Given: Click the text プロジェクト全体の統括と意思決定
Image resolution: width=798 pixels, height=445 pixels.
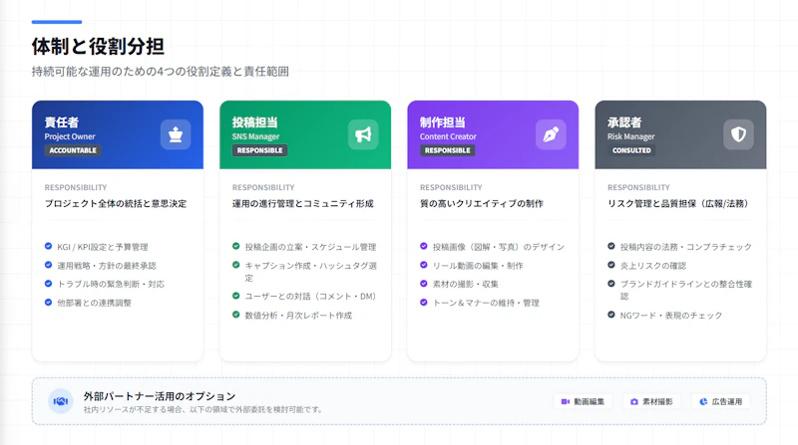Looking at the screenshot, I should [x=116, y=204].
